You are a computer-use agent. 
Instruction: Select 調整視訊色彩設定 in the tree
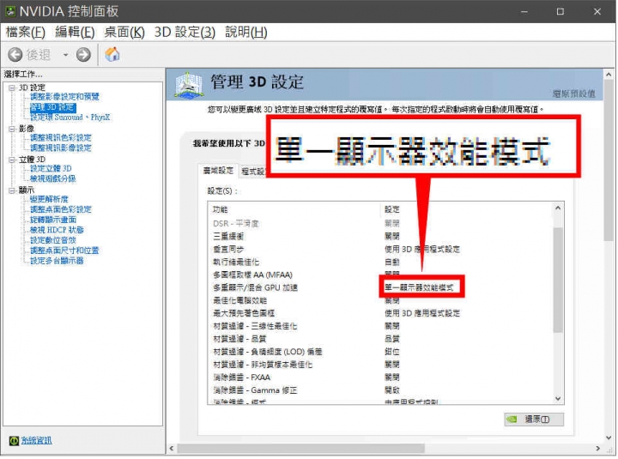point(61,138)
